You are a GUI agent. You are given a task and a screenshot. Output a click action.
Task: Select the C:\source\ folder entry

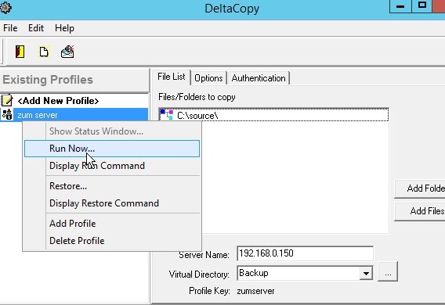tap(274, 115)
